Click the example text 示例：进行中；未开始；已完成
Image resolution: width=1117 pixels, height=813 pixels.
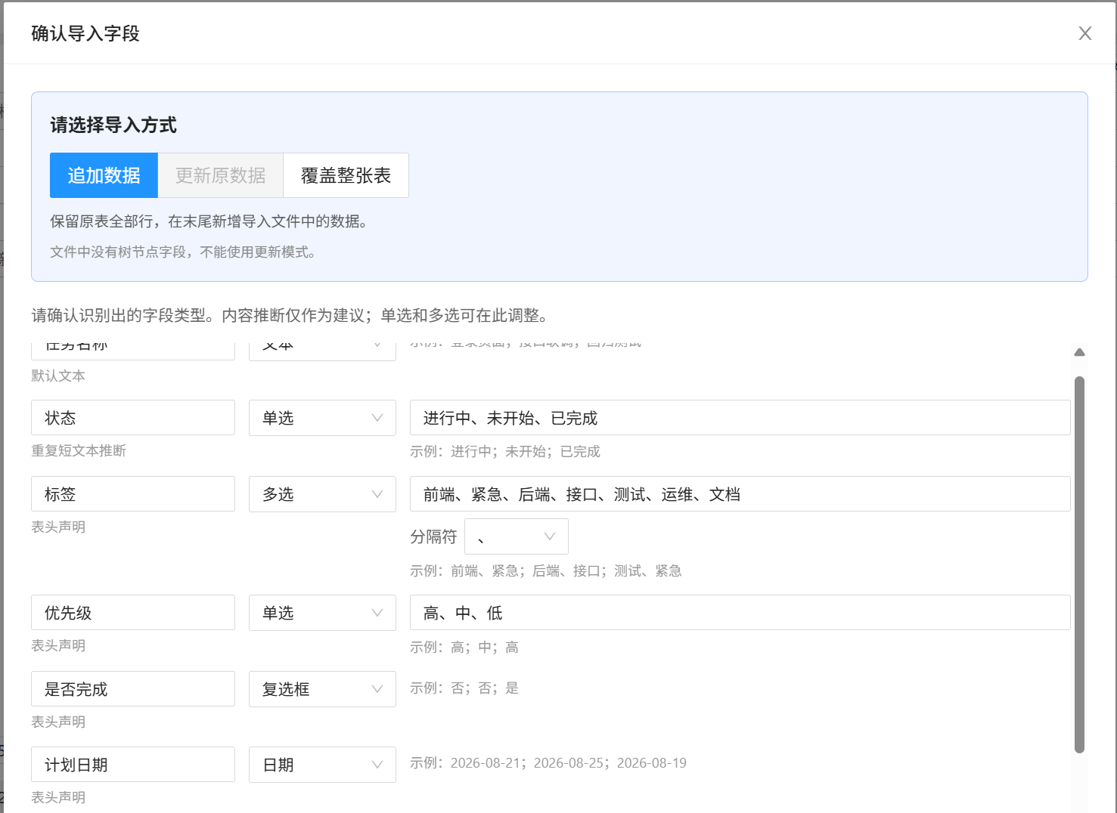(x=505, y=451)
